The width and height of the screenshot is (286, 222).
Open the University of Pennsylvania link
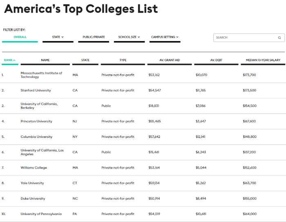click(x=41, y=214)
